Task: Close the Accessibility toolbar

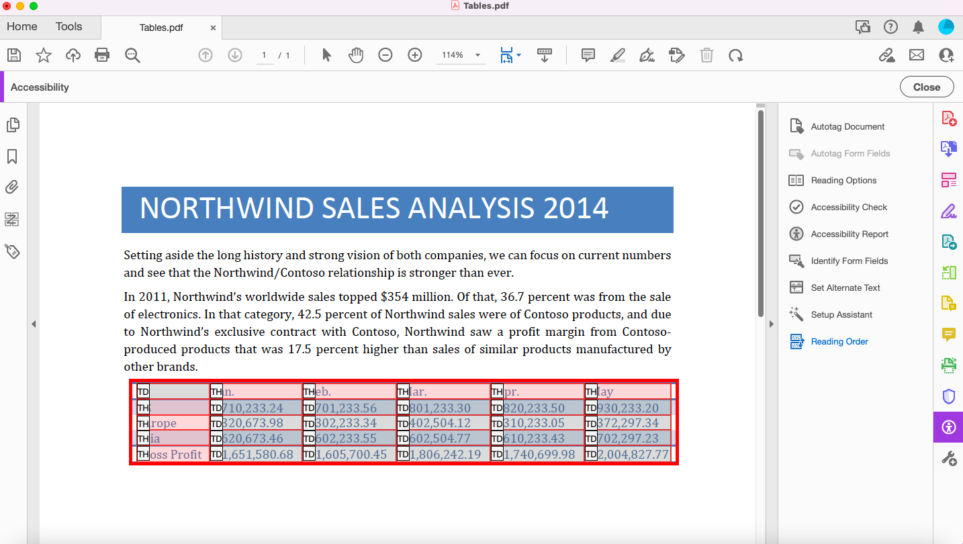Action: click(927, 87)
